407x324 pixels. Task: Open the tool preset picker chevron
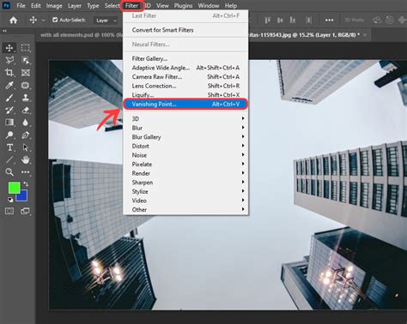(x=43, y=21)
